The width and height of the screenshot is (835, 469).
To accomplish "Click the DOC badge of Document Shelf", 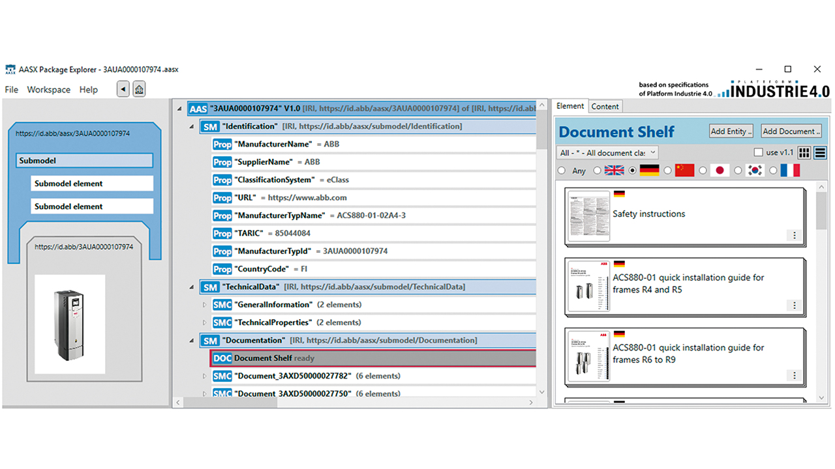I will pos(222,358).
